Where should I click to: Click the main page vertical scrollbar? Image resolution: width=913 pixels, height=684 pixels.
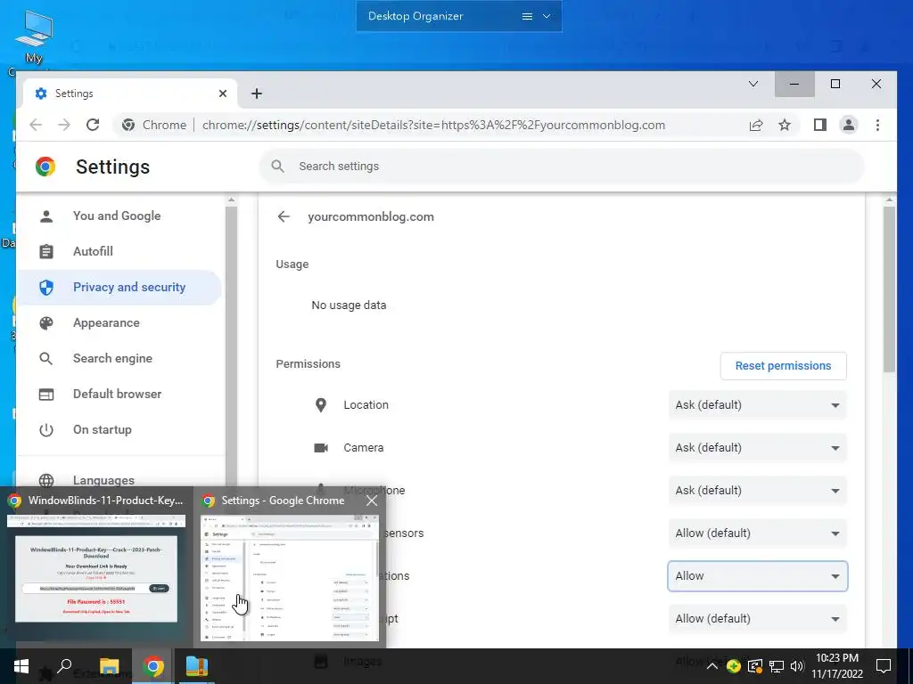[889, 291]
